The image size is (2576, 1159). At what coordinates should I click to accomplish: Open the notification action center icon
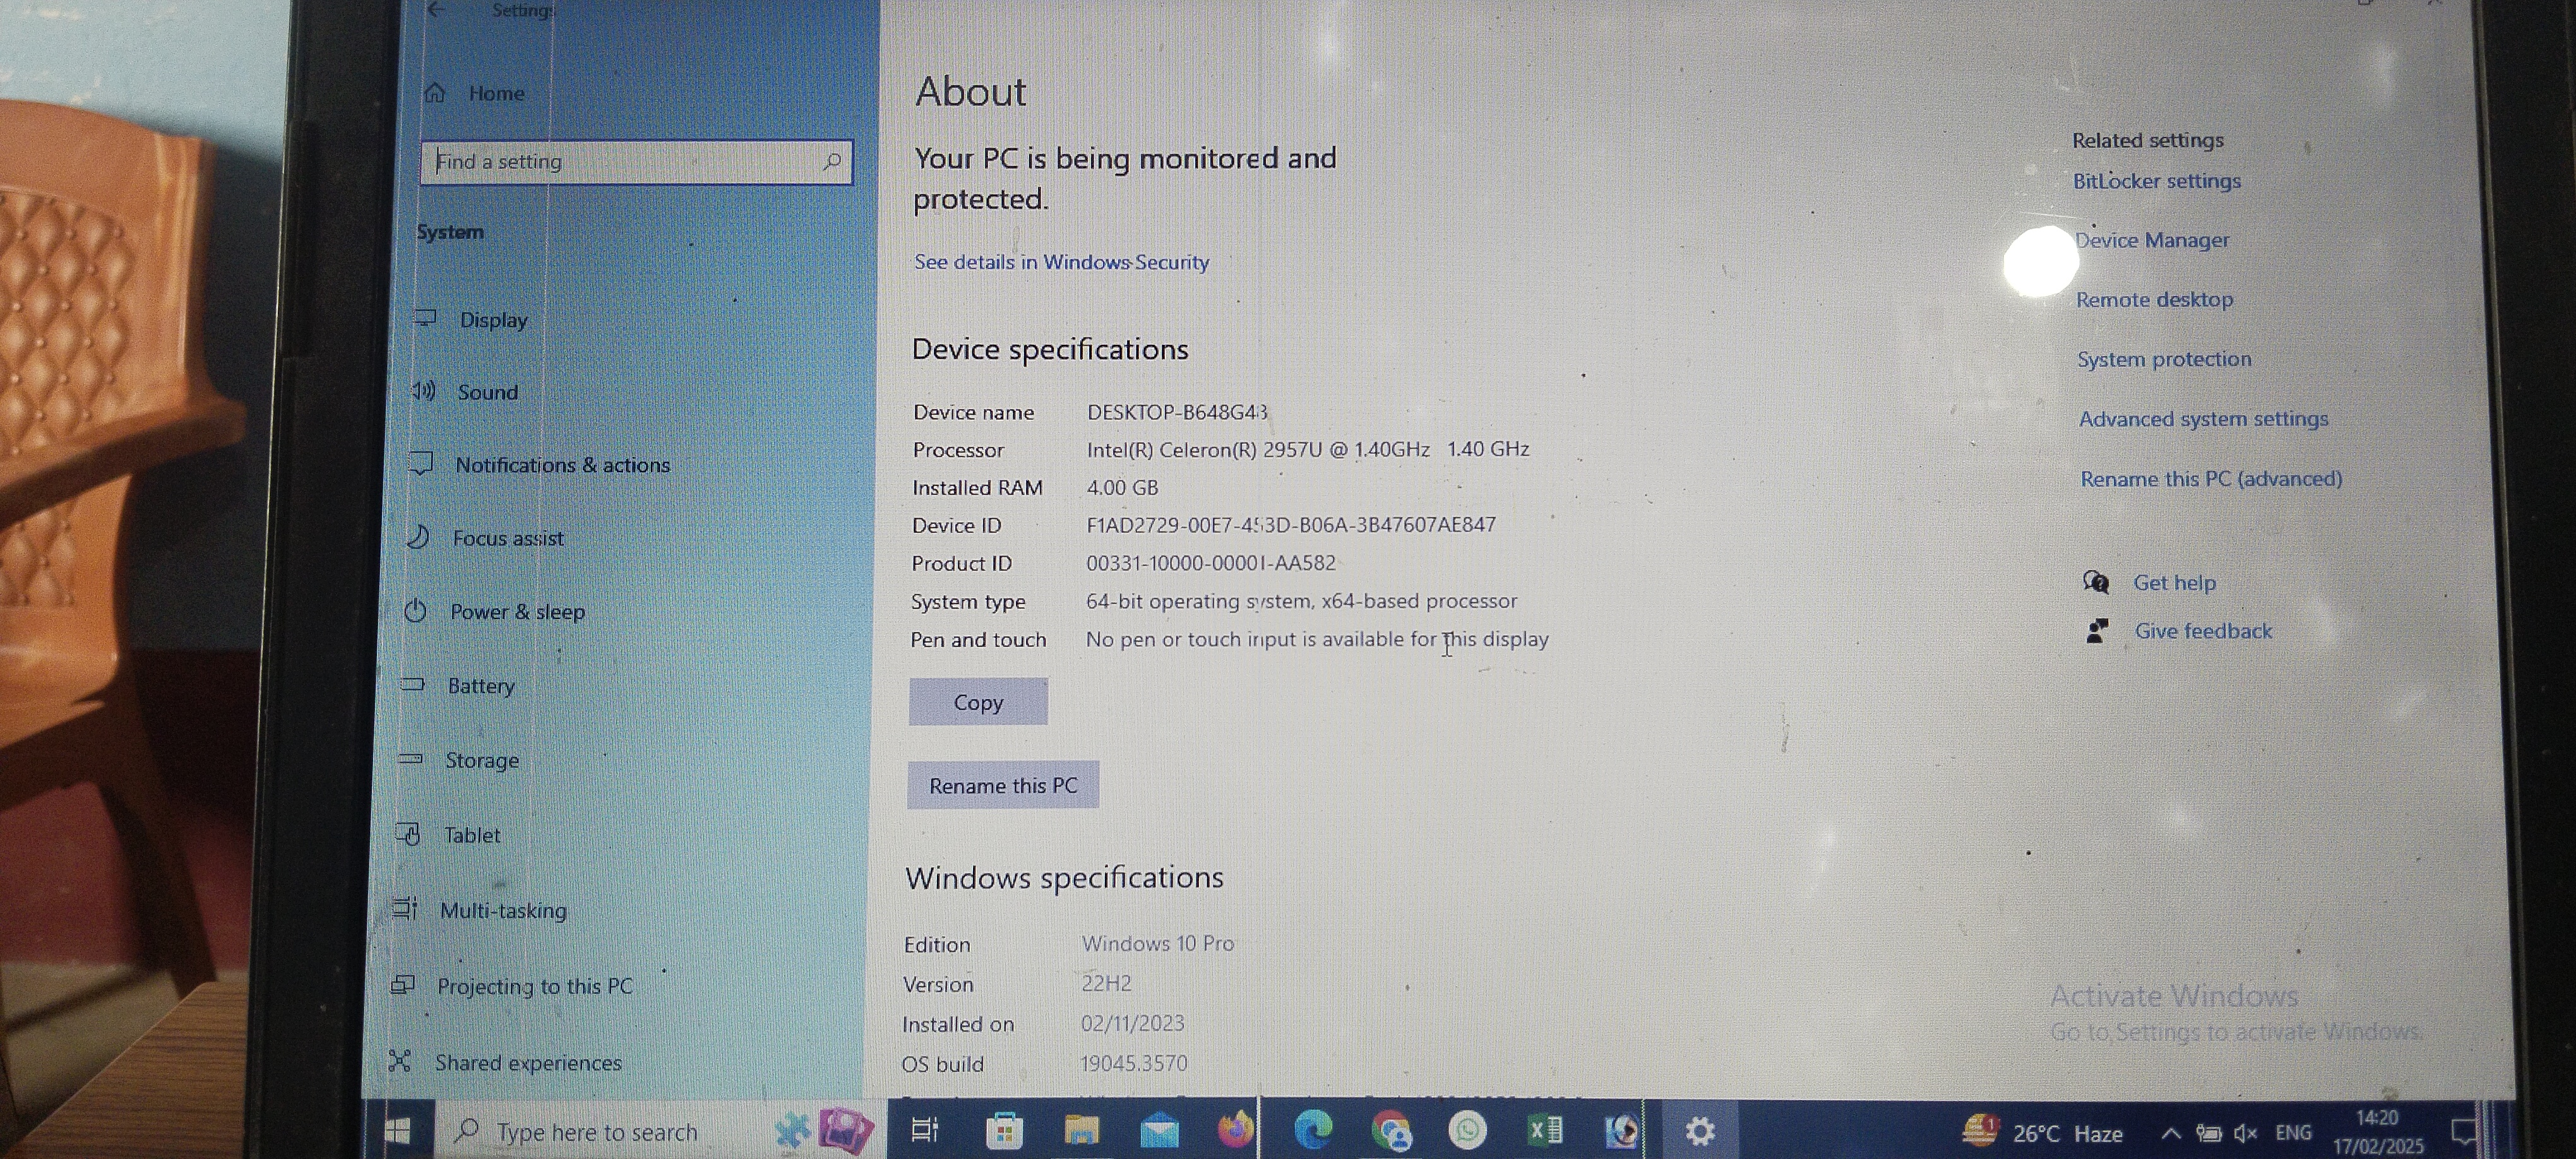(x=2464, y=1133)
